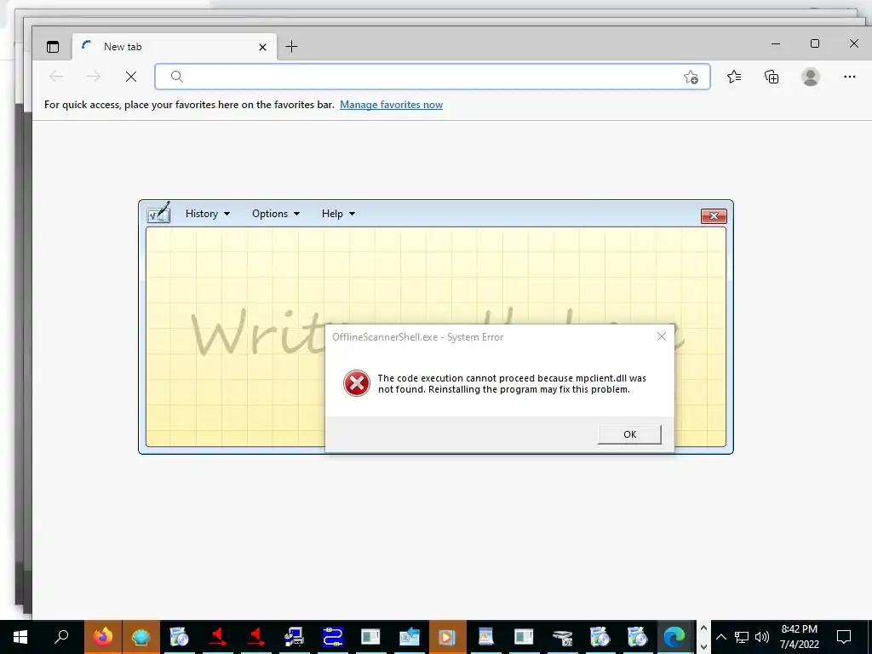Open Edge "Settings and more" ellipsis menu
The width and height of the screenshot is (872, 654).
850,77
